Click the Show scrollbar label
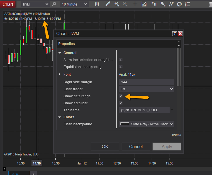Screen dimensions: 212x175 [76, 103]
